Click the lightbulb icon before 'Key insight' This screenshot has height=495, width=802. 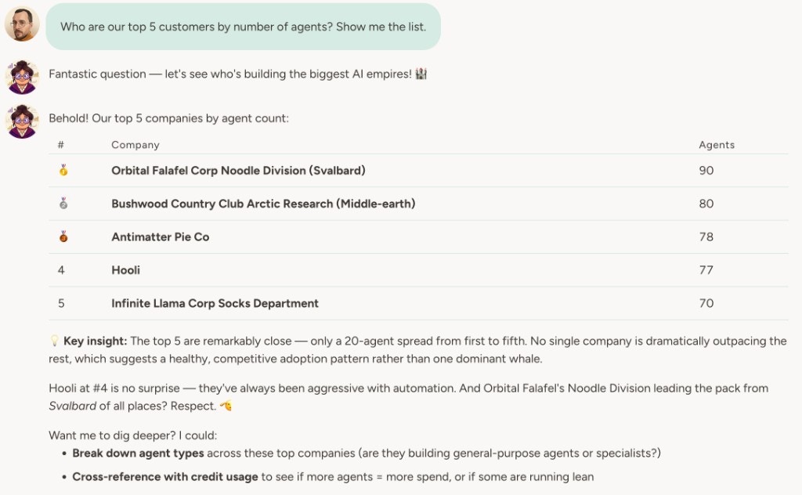54,341
